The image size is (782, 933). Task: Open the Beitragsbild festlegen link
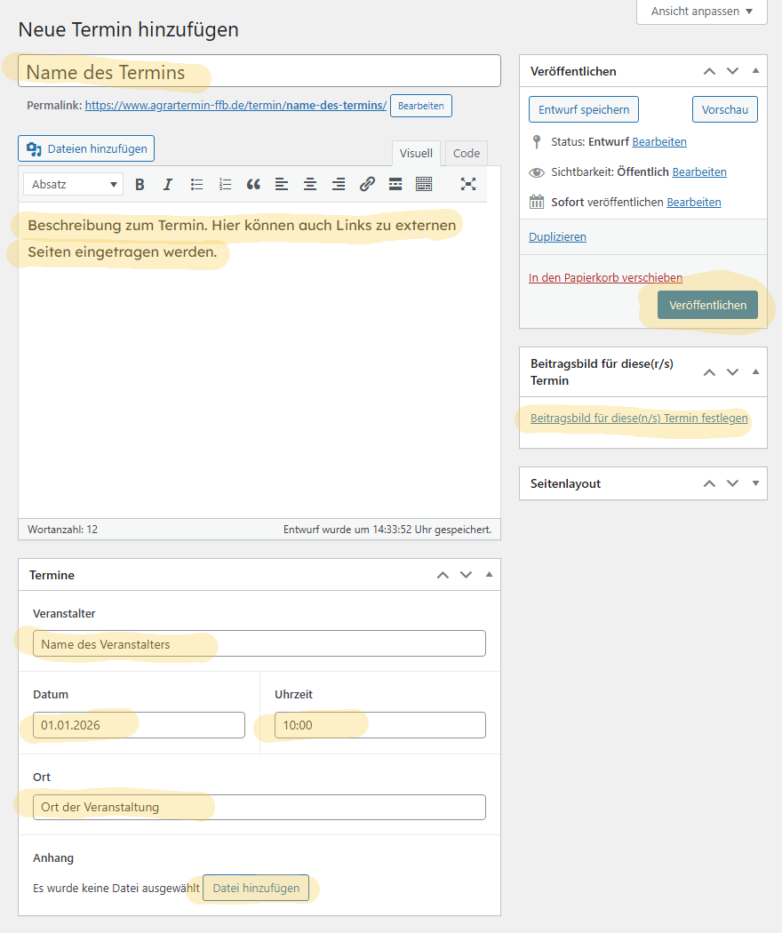(x=639, y=419)
